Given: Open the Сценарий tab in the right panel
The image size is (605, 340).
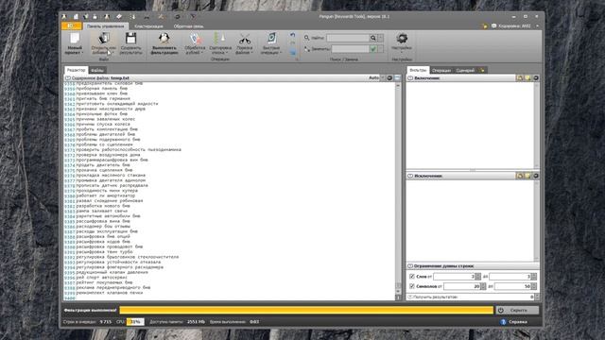Looking at the screenshot, I should [x=465, y=70].
